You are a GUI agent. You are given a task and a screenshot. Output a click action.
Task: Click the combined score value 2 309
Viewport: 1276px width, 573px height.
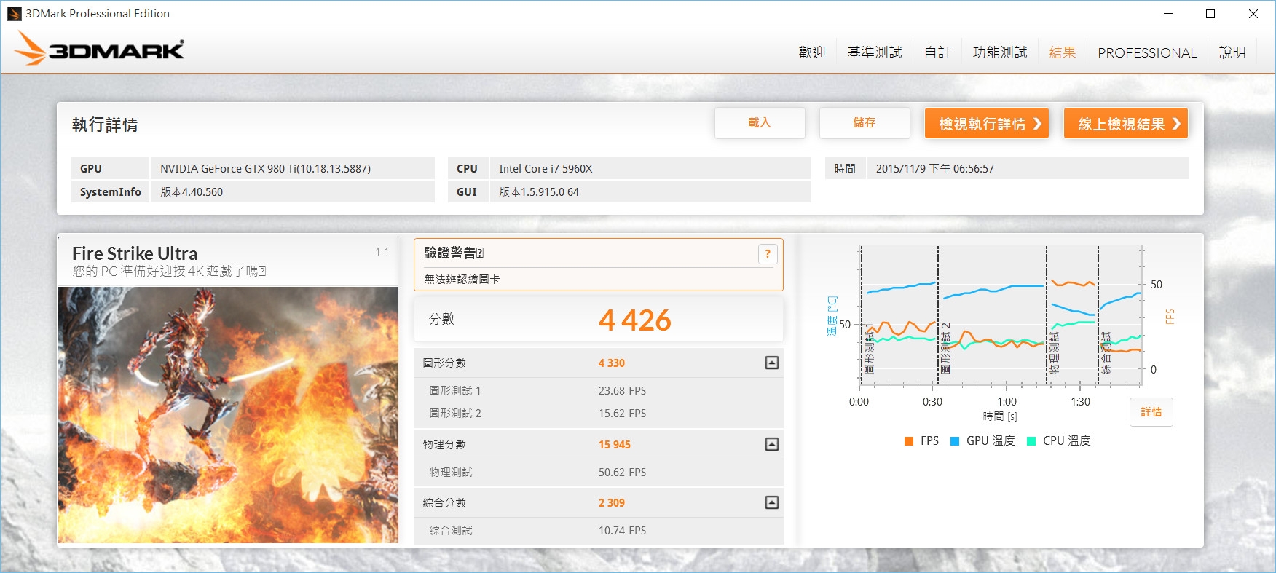coord(612,503)
